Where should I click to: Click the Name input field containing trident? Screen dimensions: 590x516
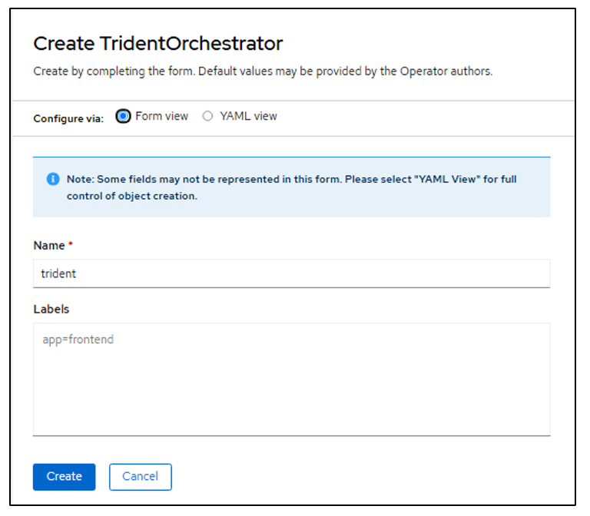[292, 273]
